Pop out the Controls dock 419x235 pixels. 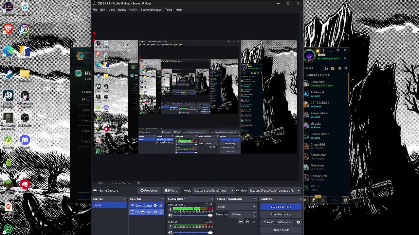301,199
